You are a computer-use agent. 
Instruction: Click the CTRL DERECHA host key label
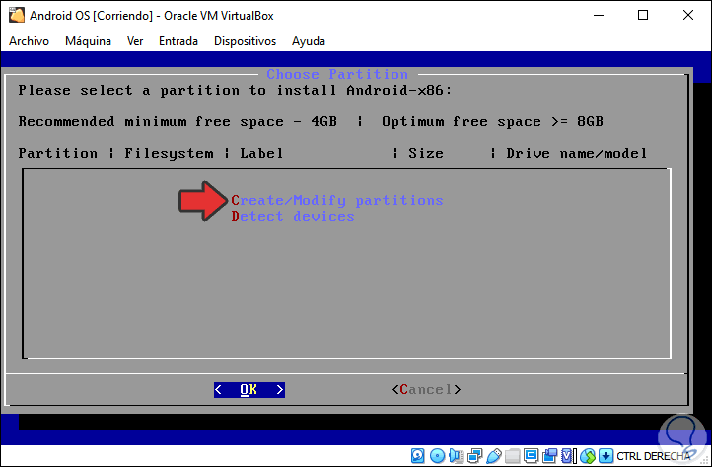click(x=653, y=456)
